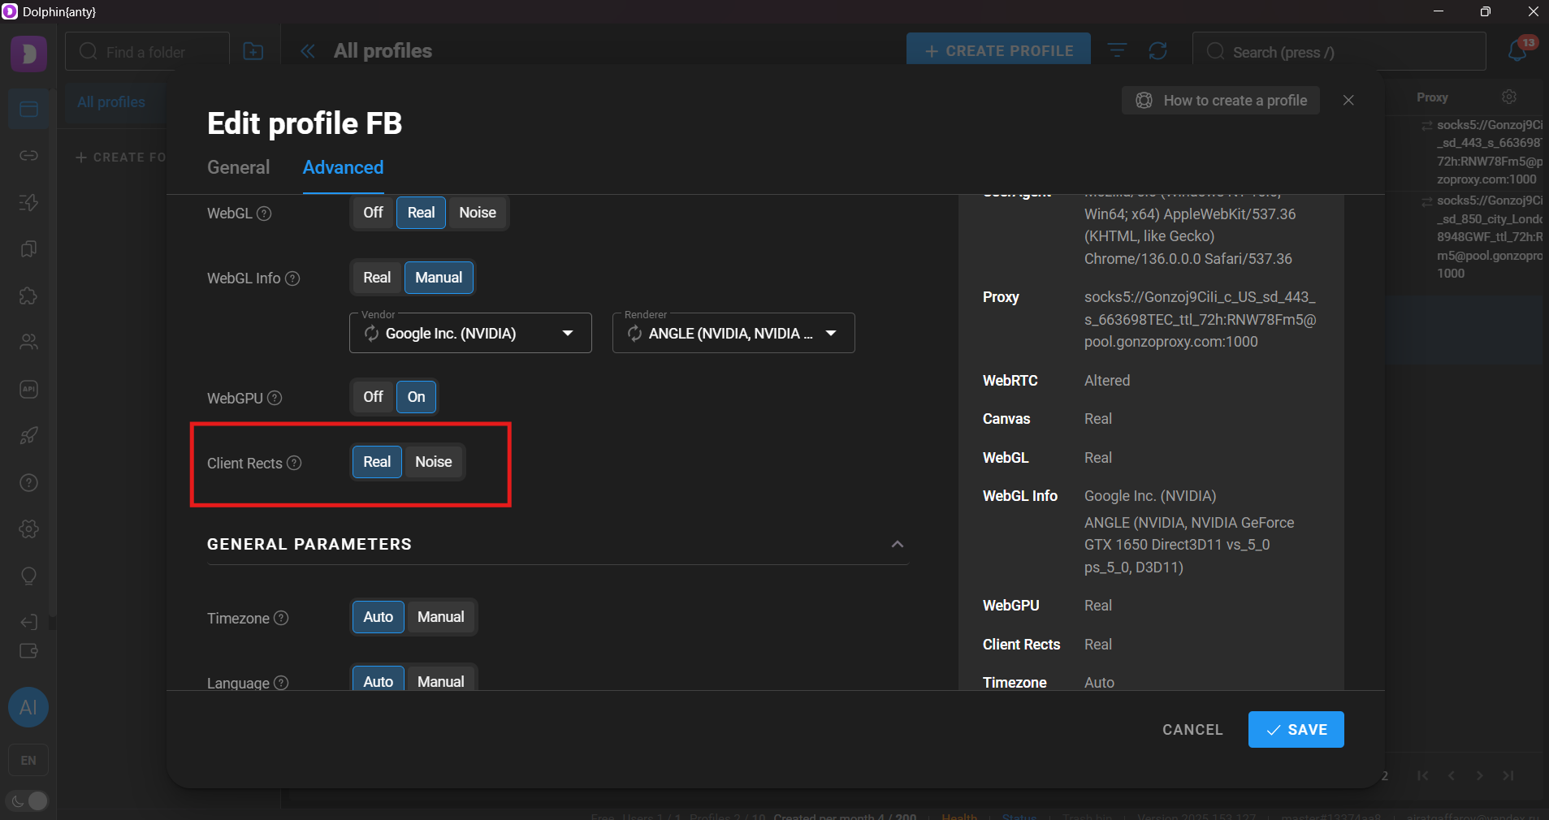Randomize the WebGL Vendor with refresh icon

pos(371,334)
